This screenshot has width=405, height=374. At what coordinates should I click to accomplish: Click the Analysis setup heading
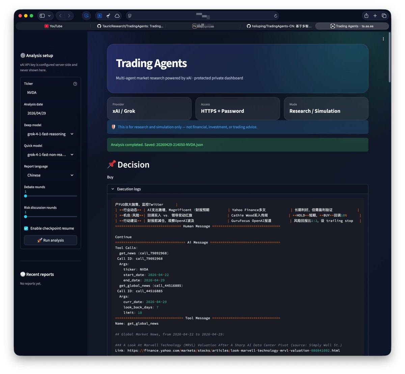36,55
